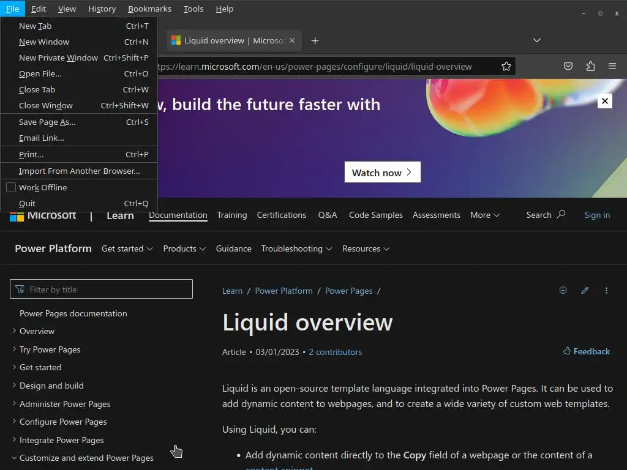
Task: Select Save Page As from File menu
Action: pos(79,122)
